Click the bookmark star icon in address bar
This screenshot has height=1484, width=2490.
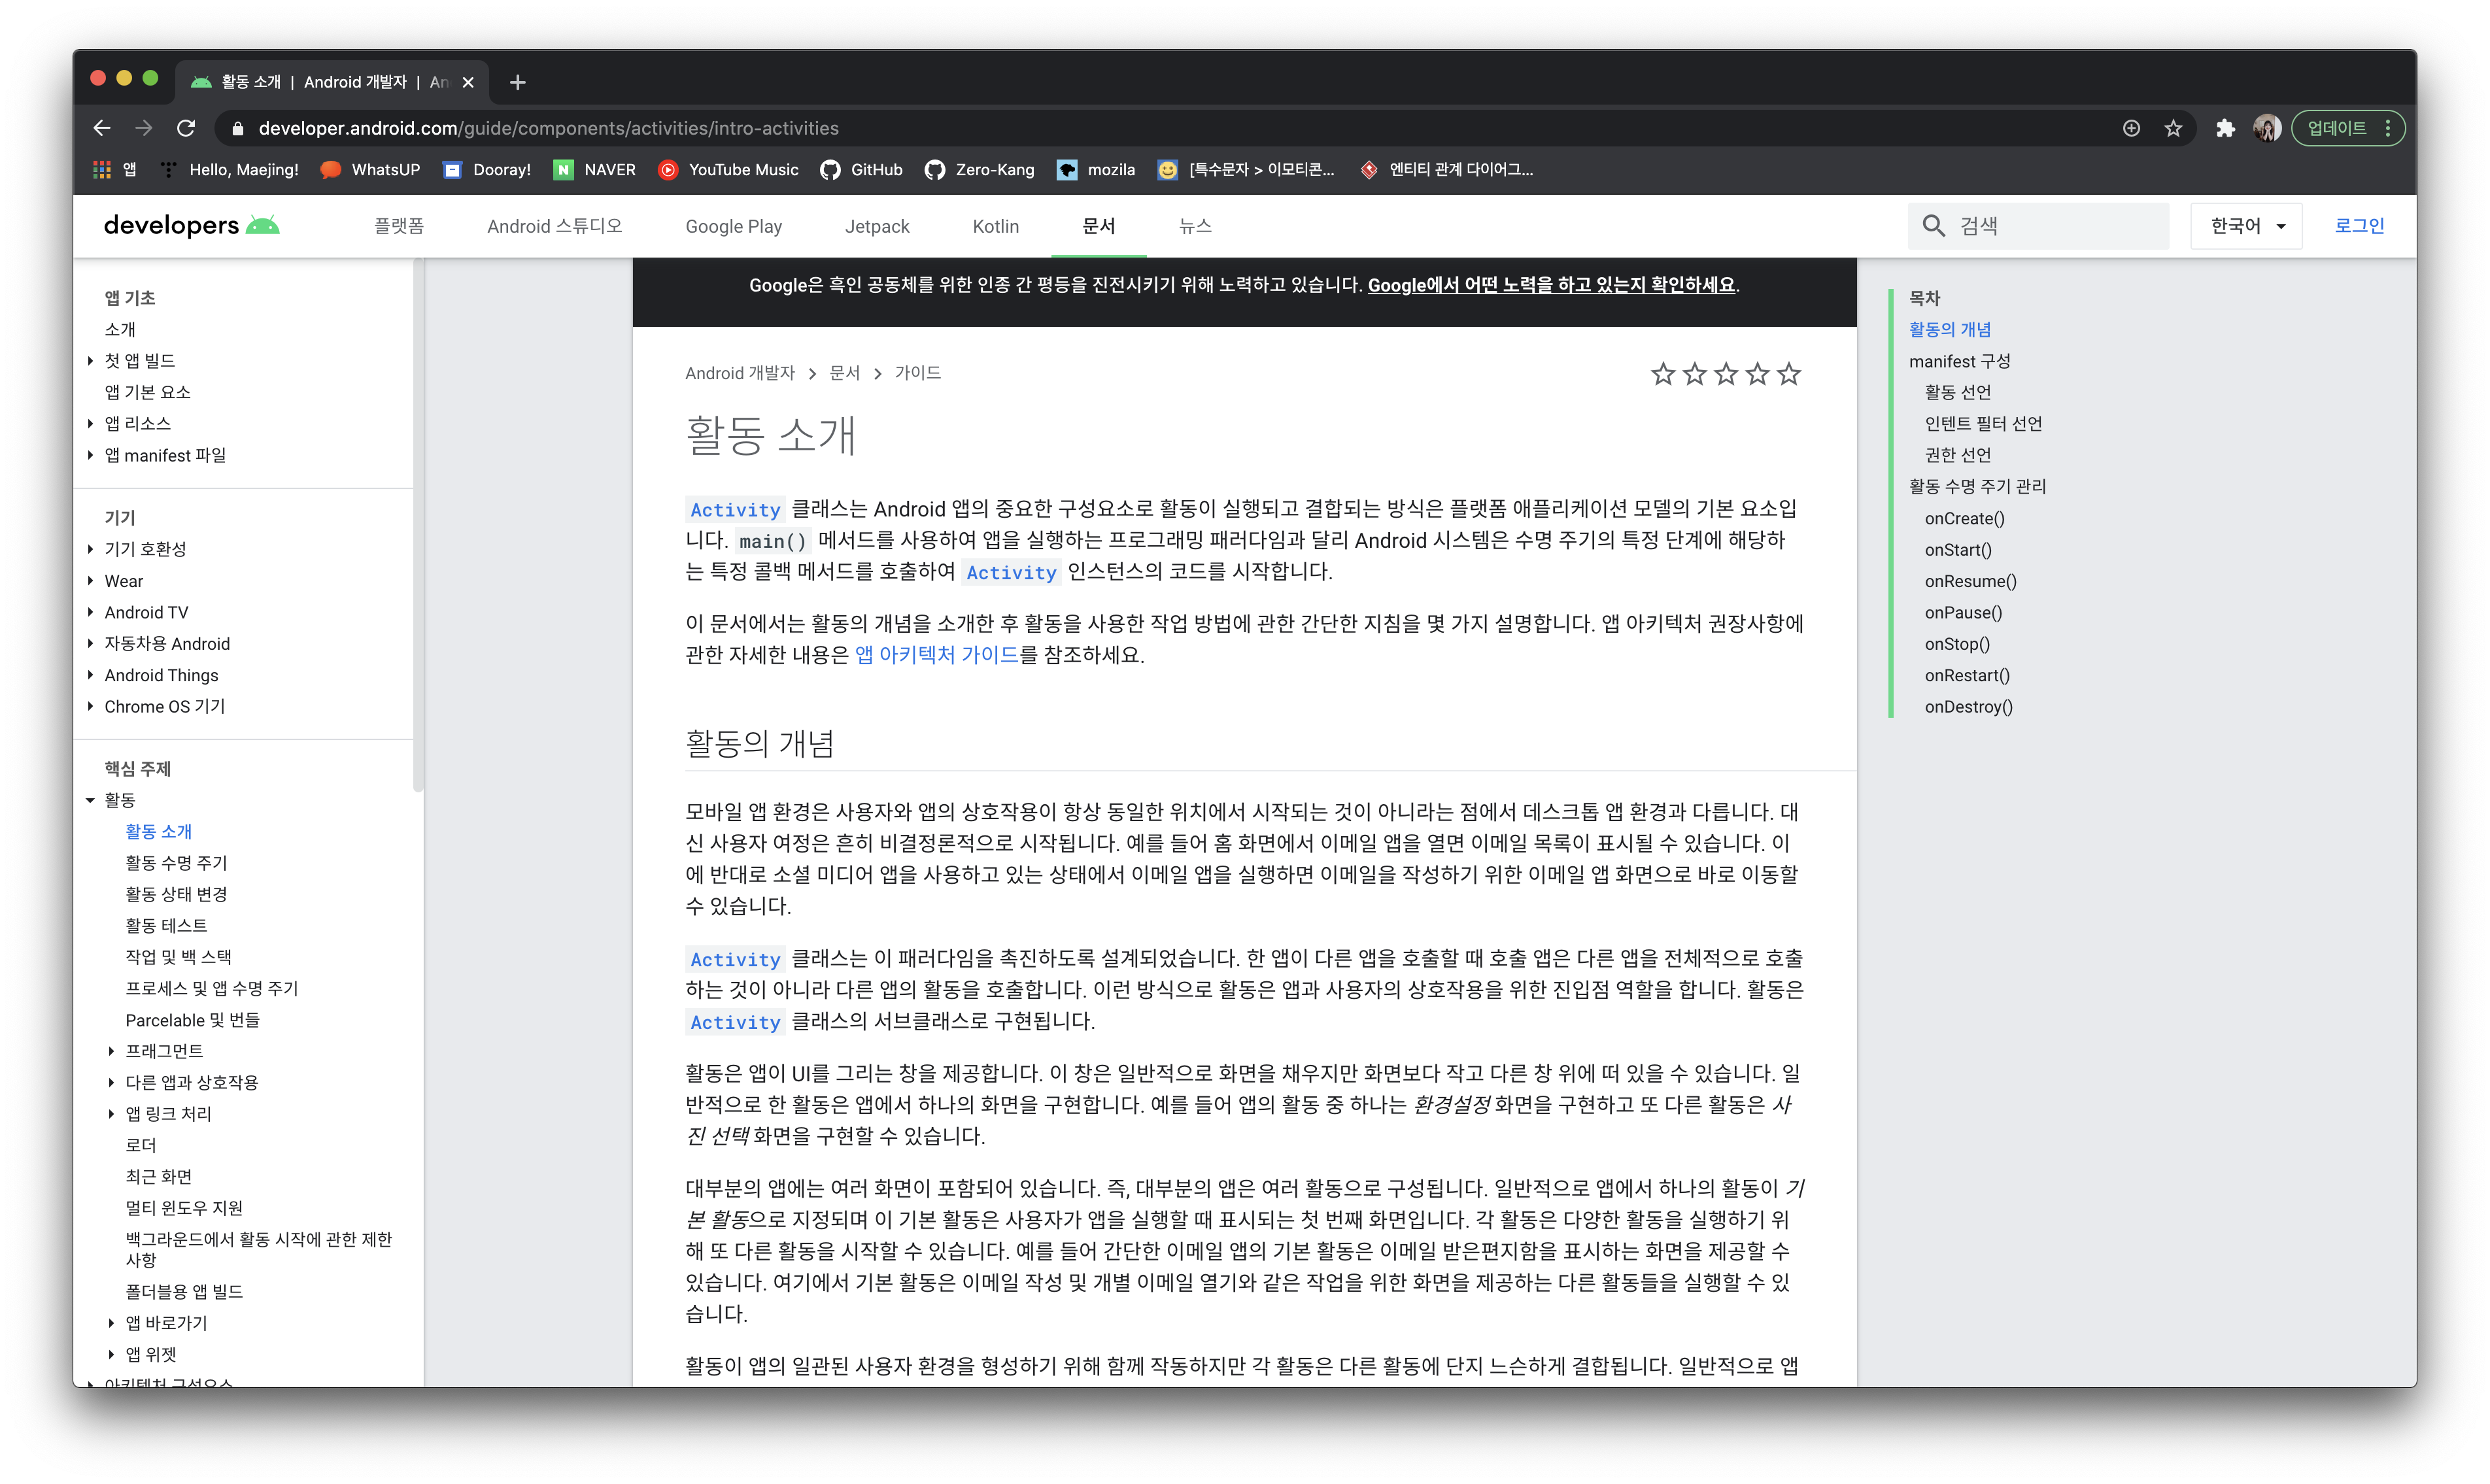(2173, 128)
